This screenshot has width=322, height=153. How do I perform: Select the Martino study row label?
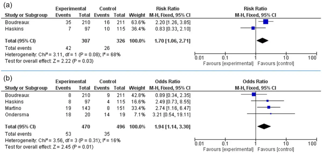click(x=12, y=107)
